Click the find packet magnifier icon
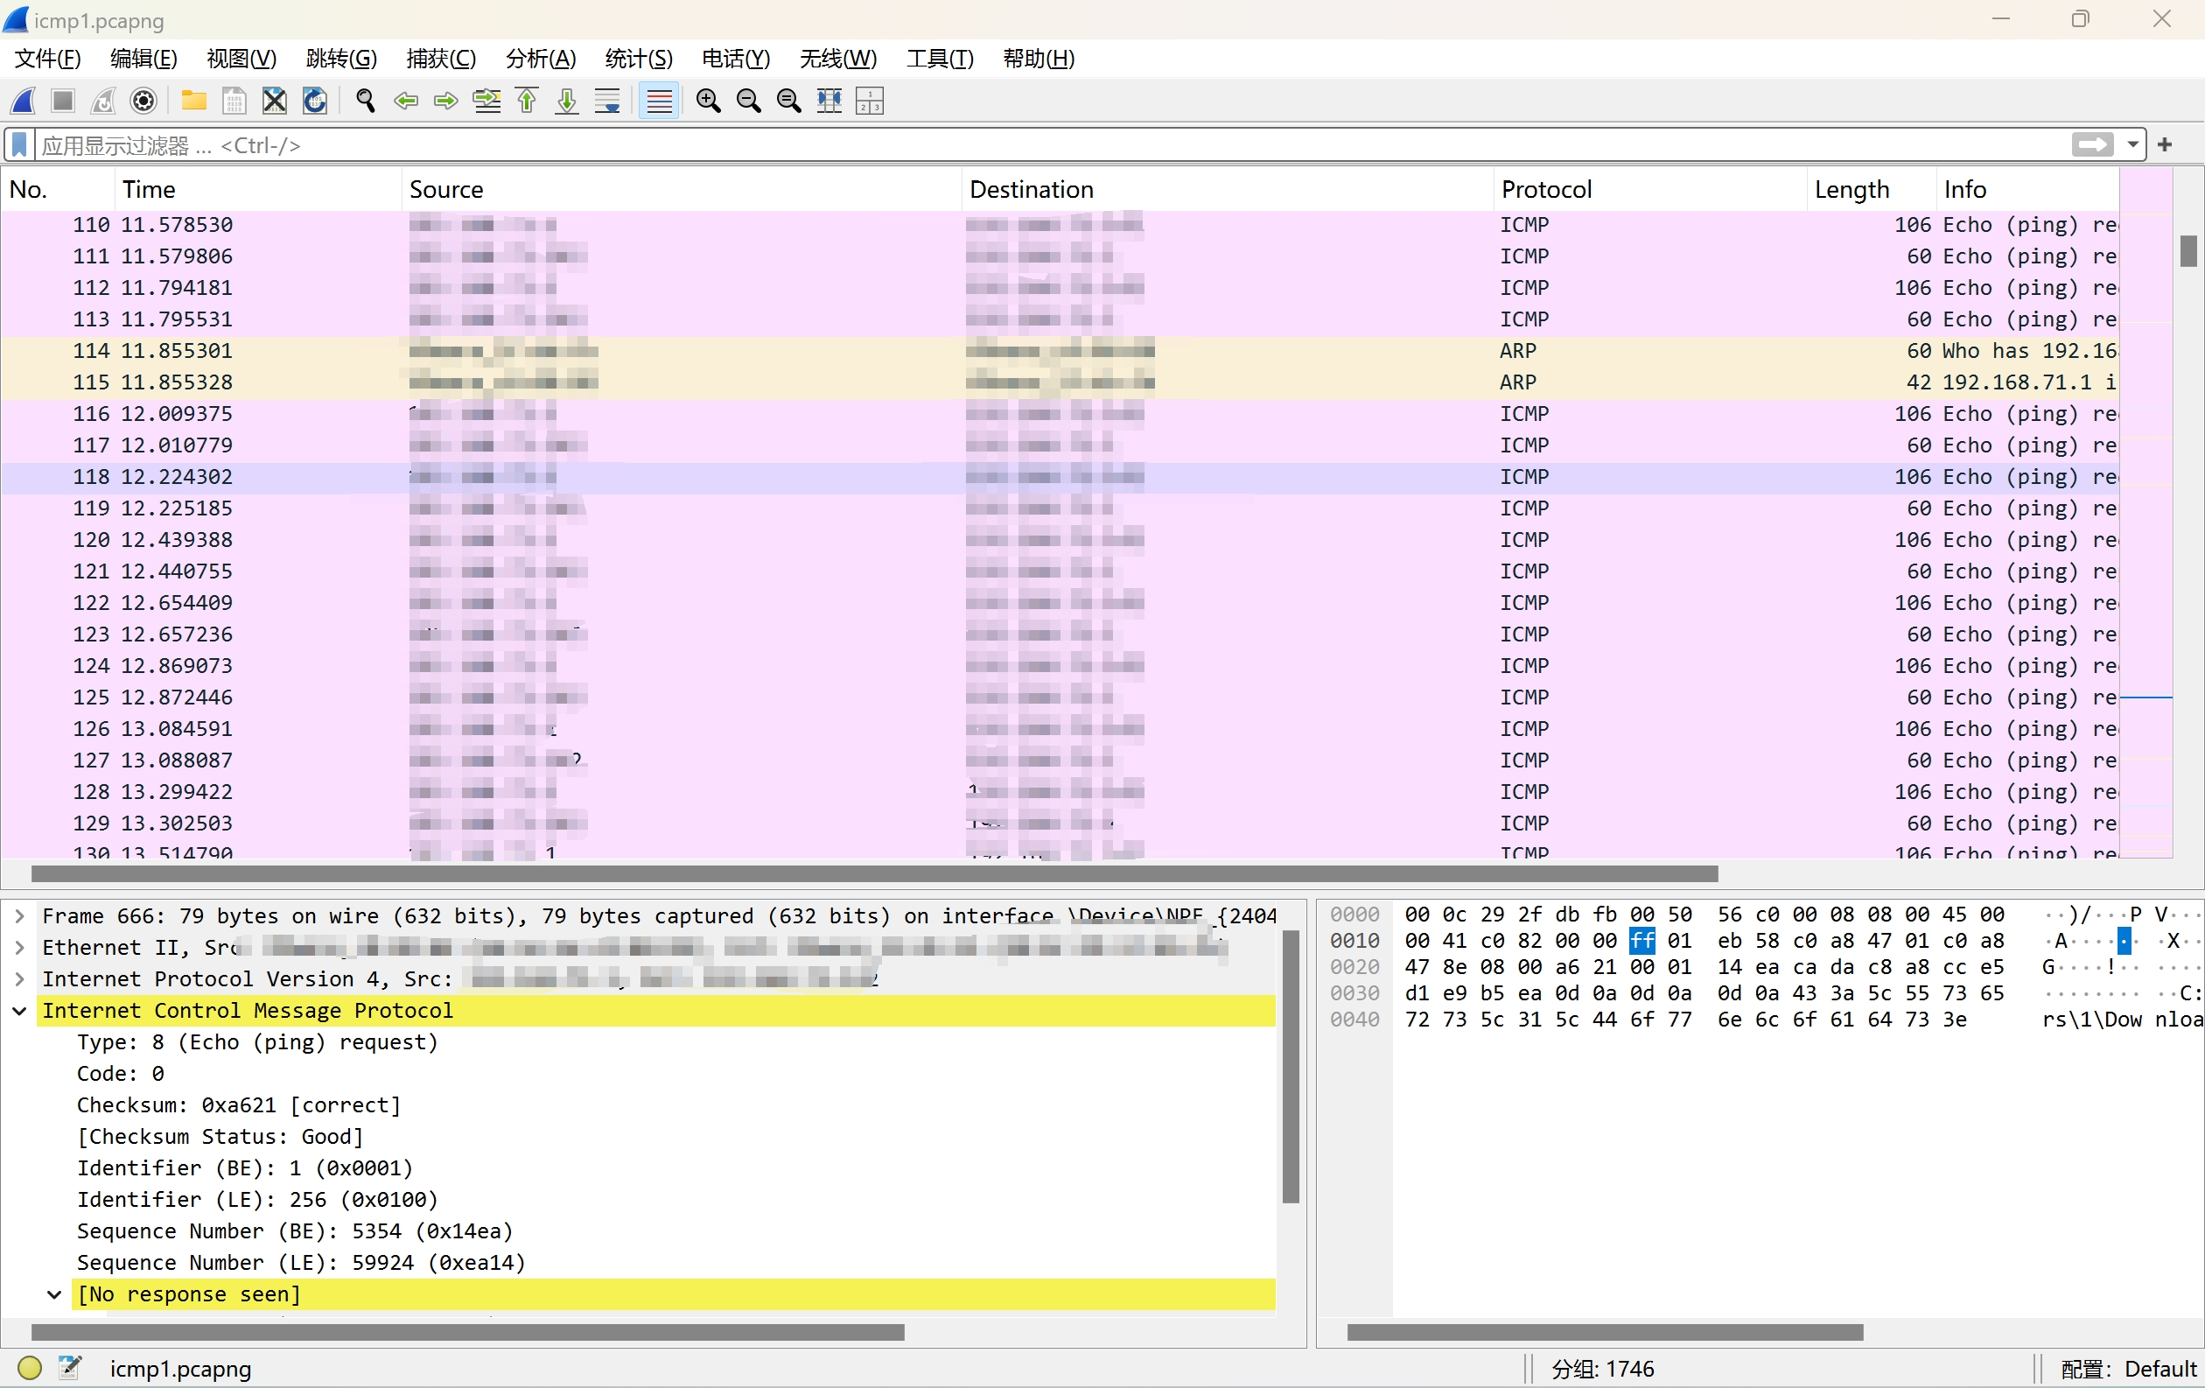 click(366, 101)
